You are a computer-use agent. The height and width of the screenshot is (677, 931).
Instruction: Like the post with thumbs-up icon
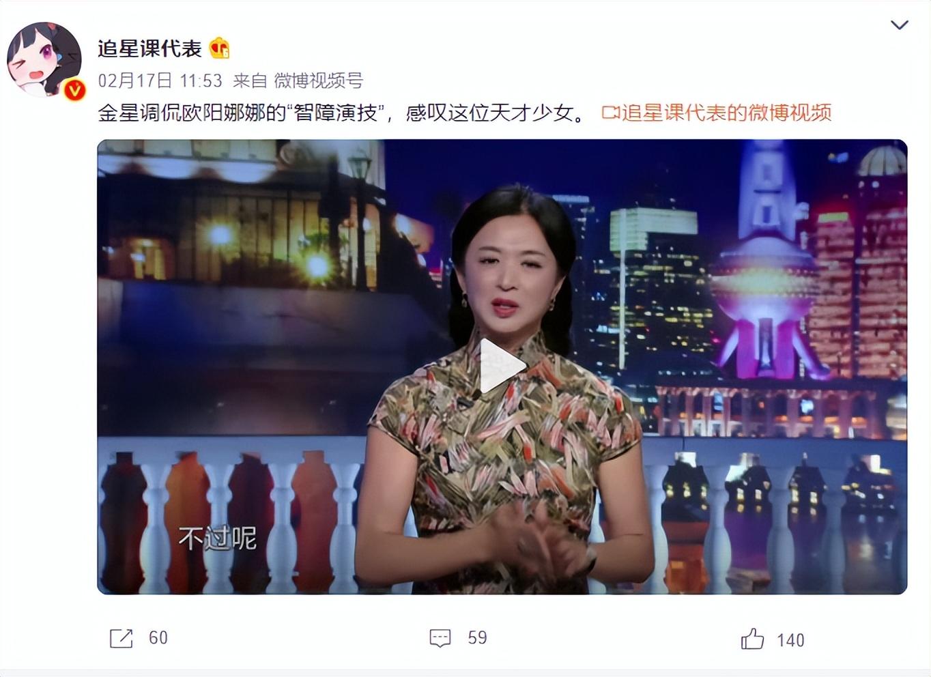752,639
